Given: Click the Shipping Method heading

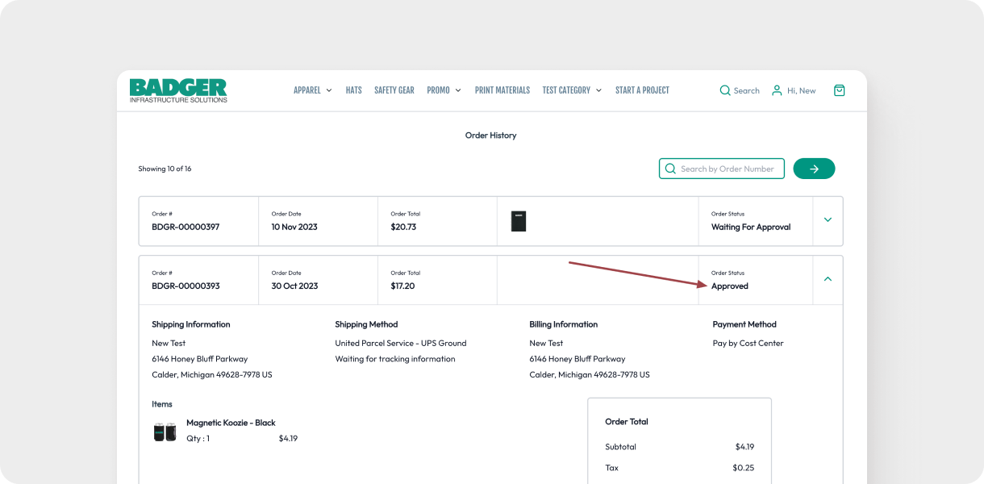Looking at the screenshot, I should pyautogui.click(x=366, y=324).
